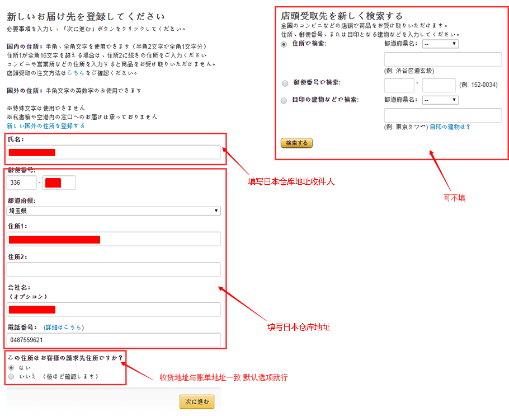Select いいえ (後ほど確認します) option

point(11,377)
